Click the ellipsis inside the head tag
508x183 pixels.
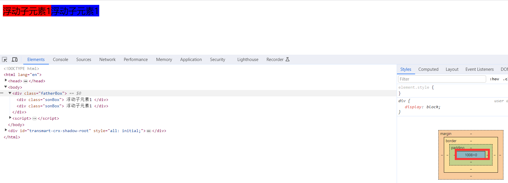(25, 81)
